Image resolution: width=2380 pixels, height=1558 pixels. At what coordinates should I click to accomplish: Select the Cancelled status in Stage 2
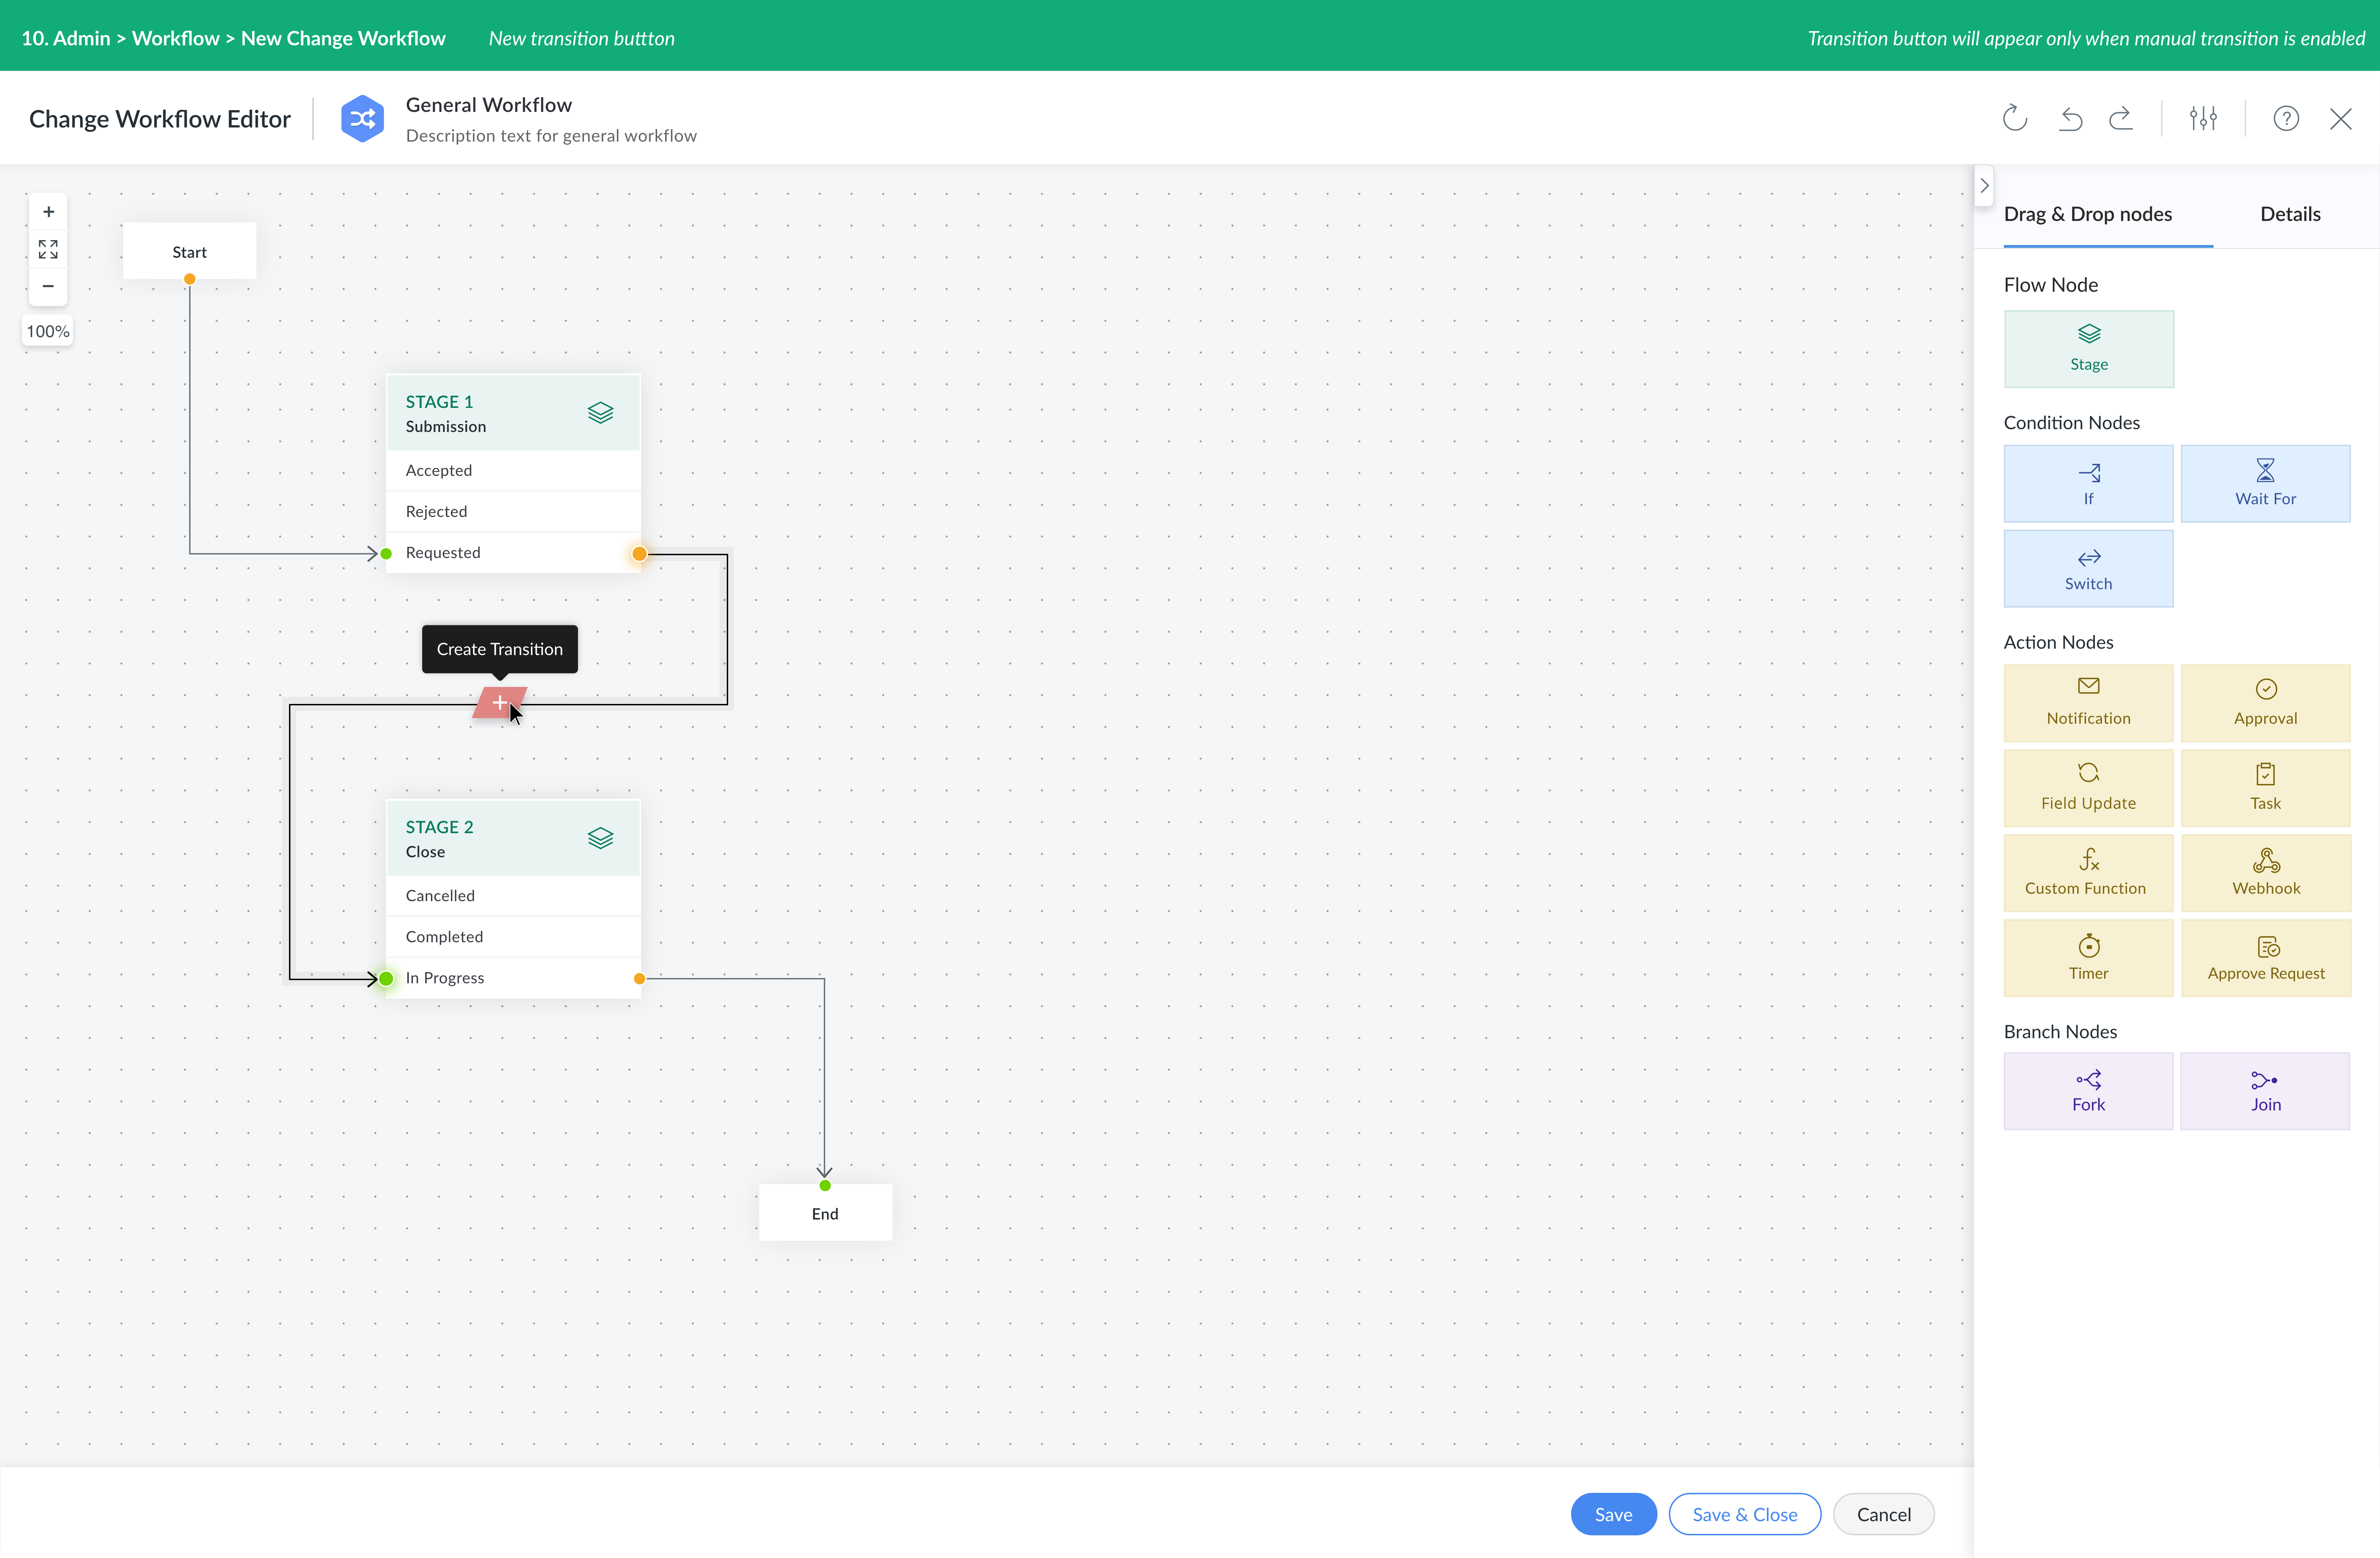pyautogui.click(x=513, y=895)
